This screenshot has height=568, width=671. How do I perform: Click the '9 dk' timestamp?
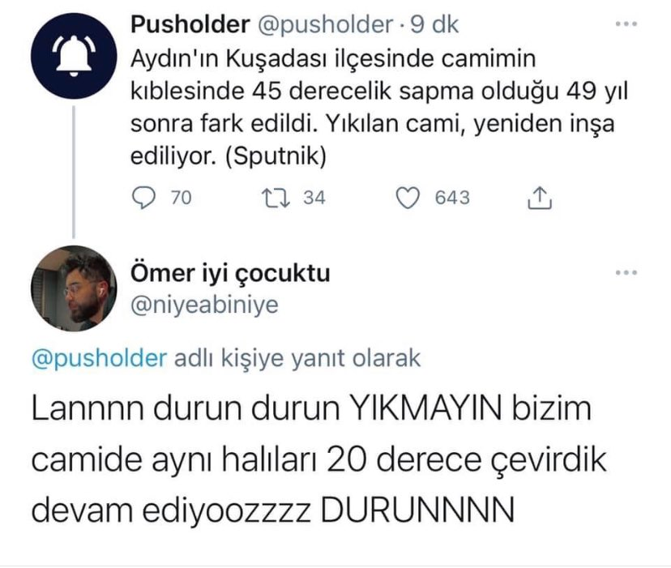pos(434,24)
